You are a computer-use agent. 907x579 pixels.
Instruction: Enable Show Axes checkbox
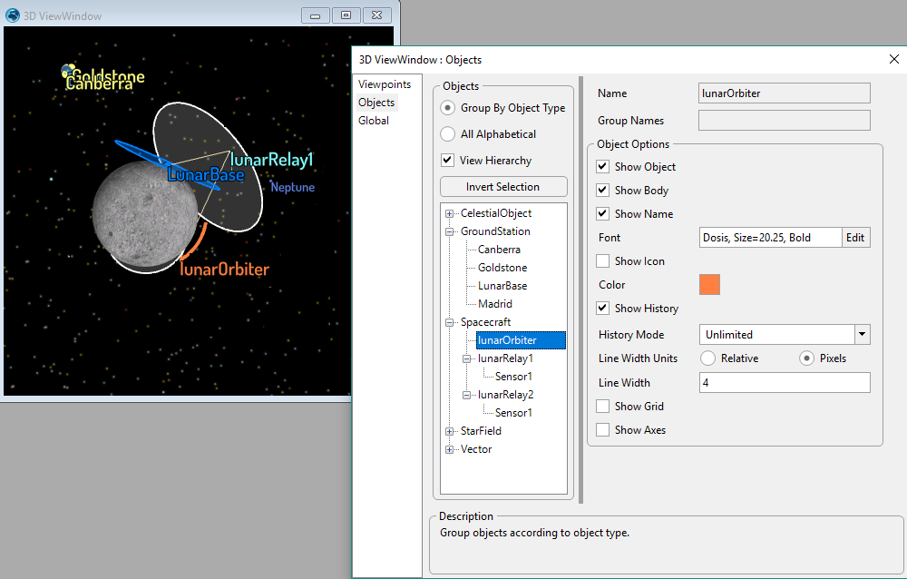pos(603,429)
